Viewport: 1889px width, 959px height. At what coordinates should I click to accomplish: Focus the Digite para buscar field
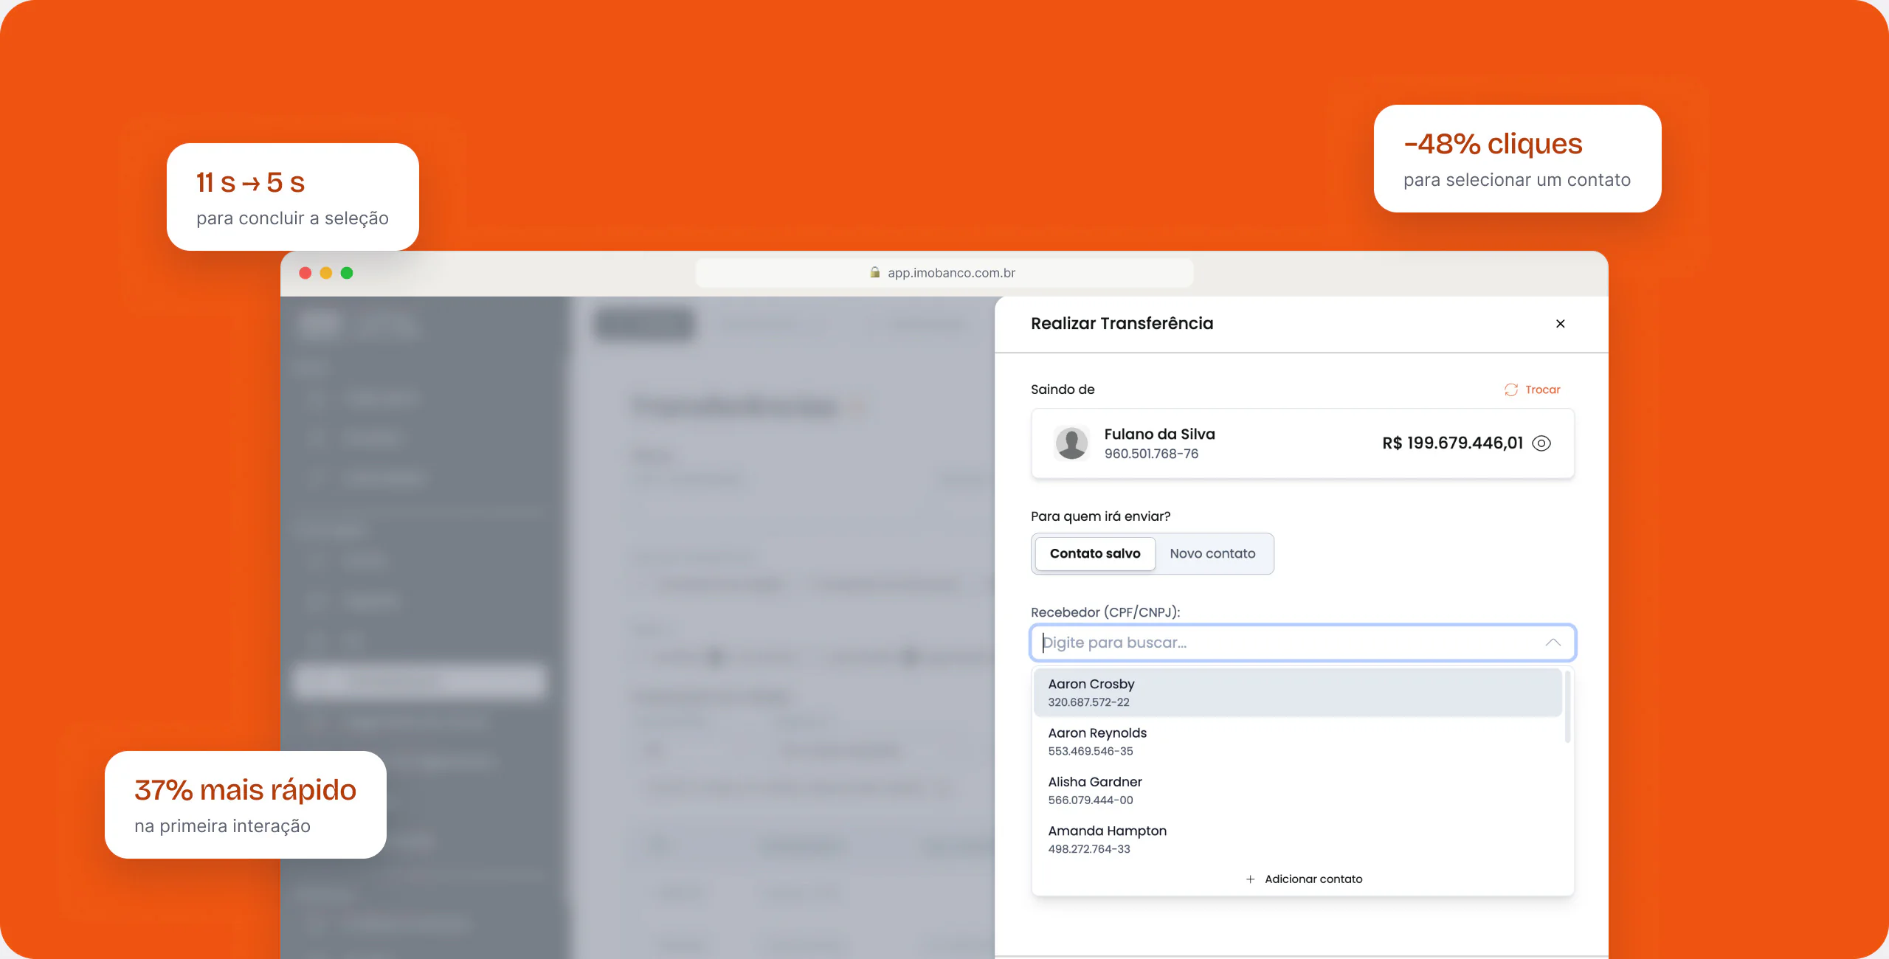pyautogui.click(x=1302, y=643)
